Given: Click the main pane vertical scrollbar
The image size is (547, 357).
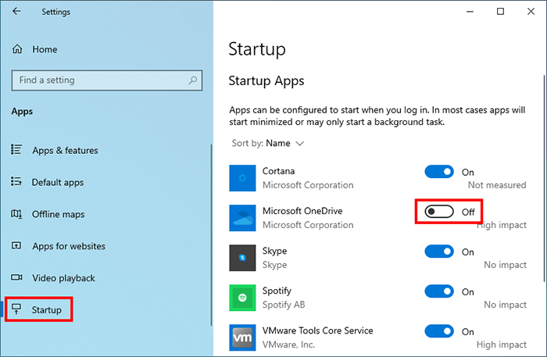Looking at the screenshot, I should click(x=544, y=178).
